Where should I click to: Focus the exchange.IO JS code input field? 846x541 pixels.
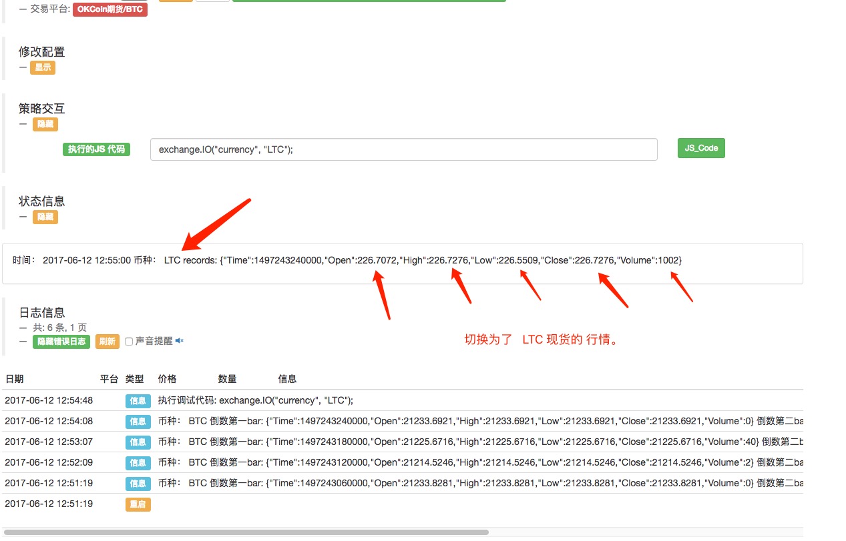point(404,149)
